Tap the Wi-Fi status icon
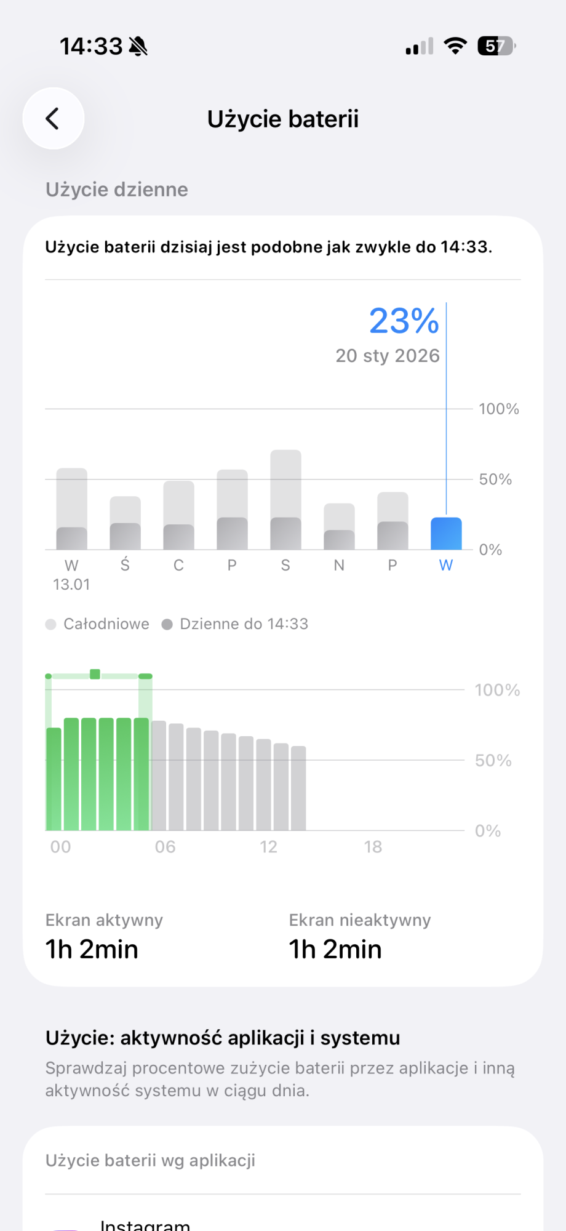 pyautogui.click(x=455, y=46)
